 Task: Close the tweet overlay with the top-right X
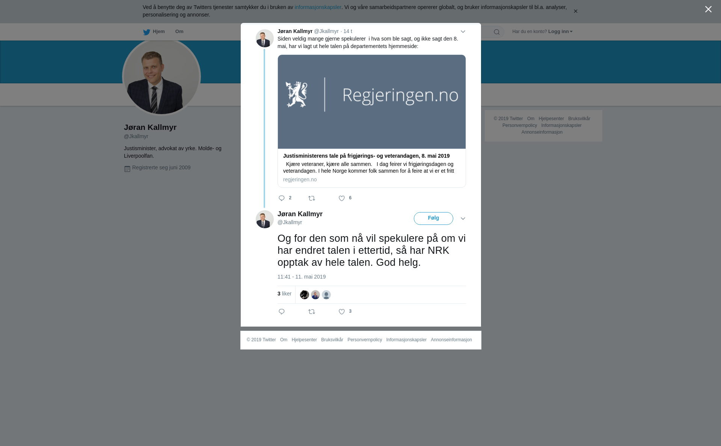tap(708, 9)
